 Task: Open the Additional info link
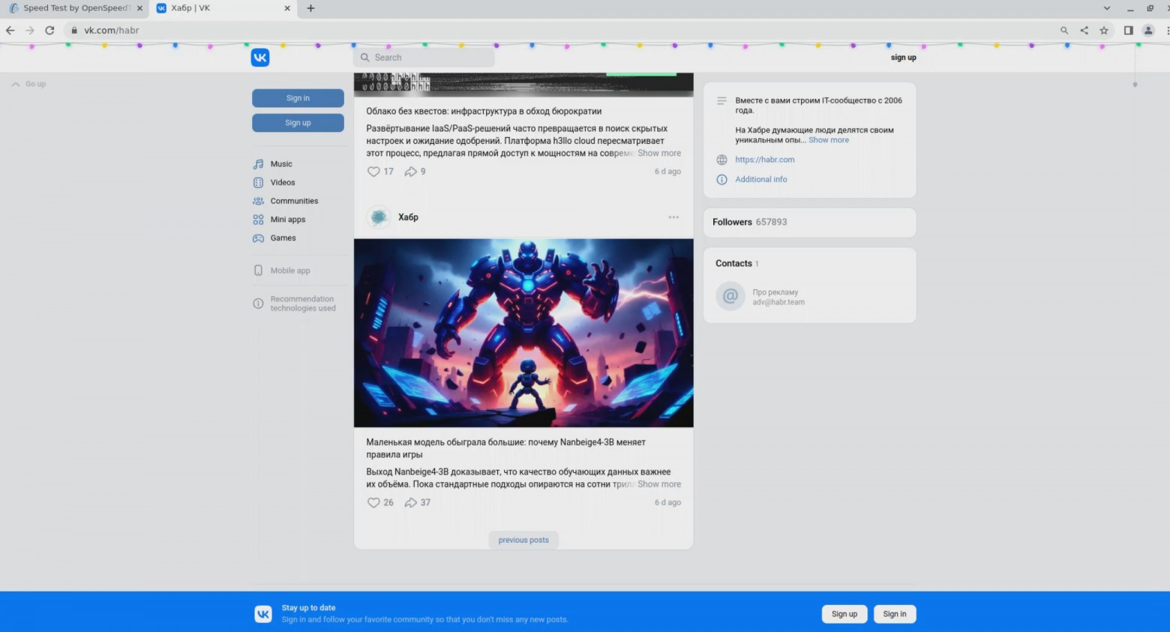761,180
